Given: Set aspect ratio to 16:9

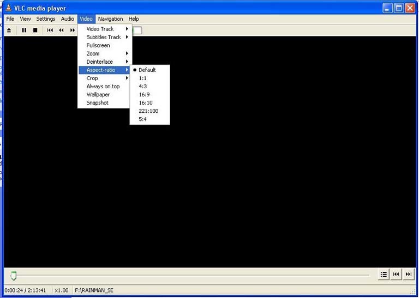Looking at the screenshot, I should click(x=145, y=94).
